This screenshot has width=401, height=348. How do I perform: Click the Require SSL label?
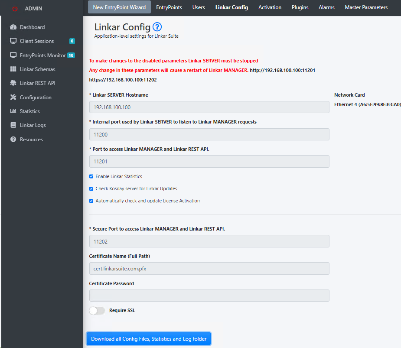(x=122, y=310)
